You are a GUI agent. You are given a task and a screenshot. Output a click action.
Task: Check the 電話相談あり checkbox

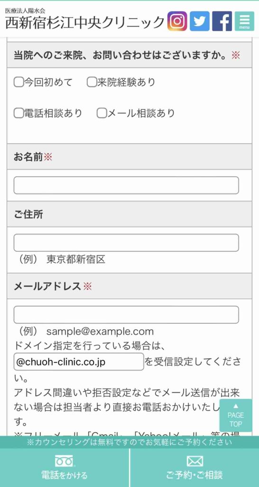(18, 113)
